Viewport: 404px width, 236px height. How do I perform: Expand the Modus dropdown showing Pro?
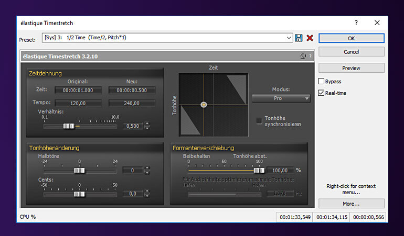(281, 98)
